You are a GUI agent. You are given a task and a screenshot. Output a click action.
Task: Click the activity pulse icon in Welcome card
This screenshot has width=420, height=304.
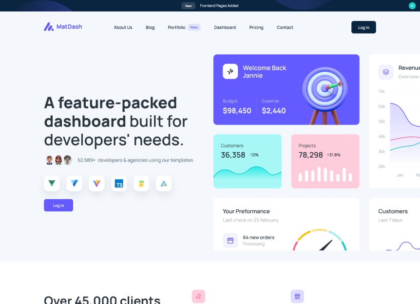[x=230, y=71]
